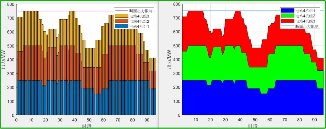Click the 60 x-axis tick of area chart
The width and height of the screenshot is (326, 129).
pos(270,120)
